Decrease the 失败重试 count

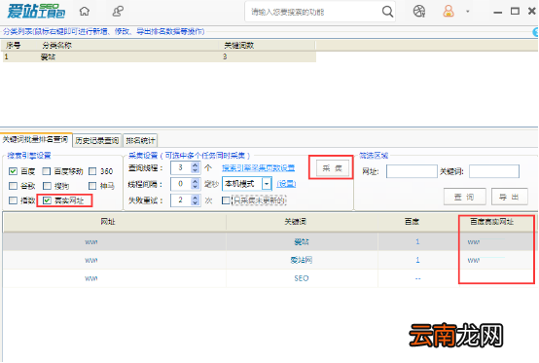pyautogui.click(x=196, y=202)
